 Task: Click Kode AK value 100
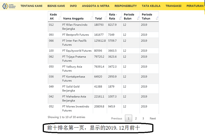click(x=51, y=51)
